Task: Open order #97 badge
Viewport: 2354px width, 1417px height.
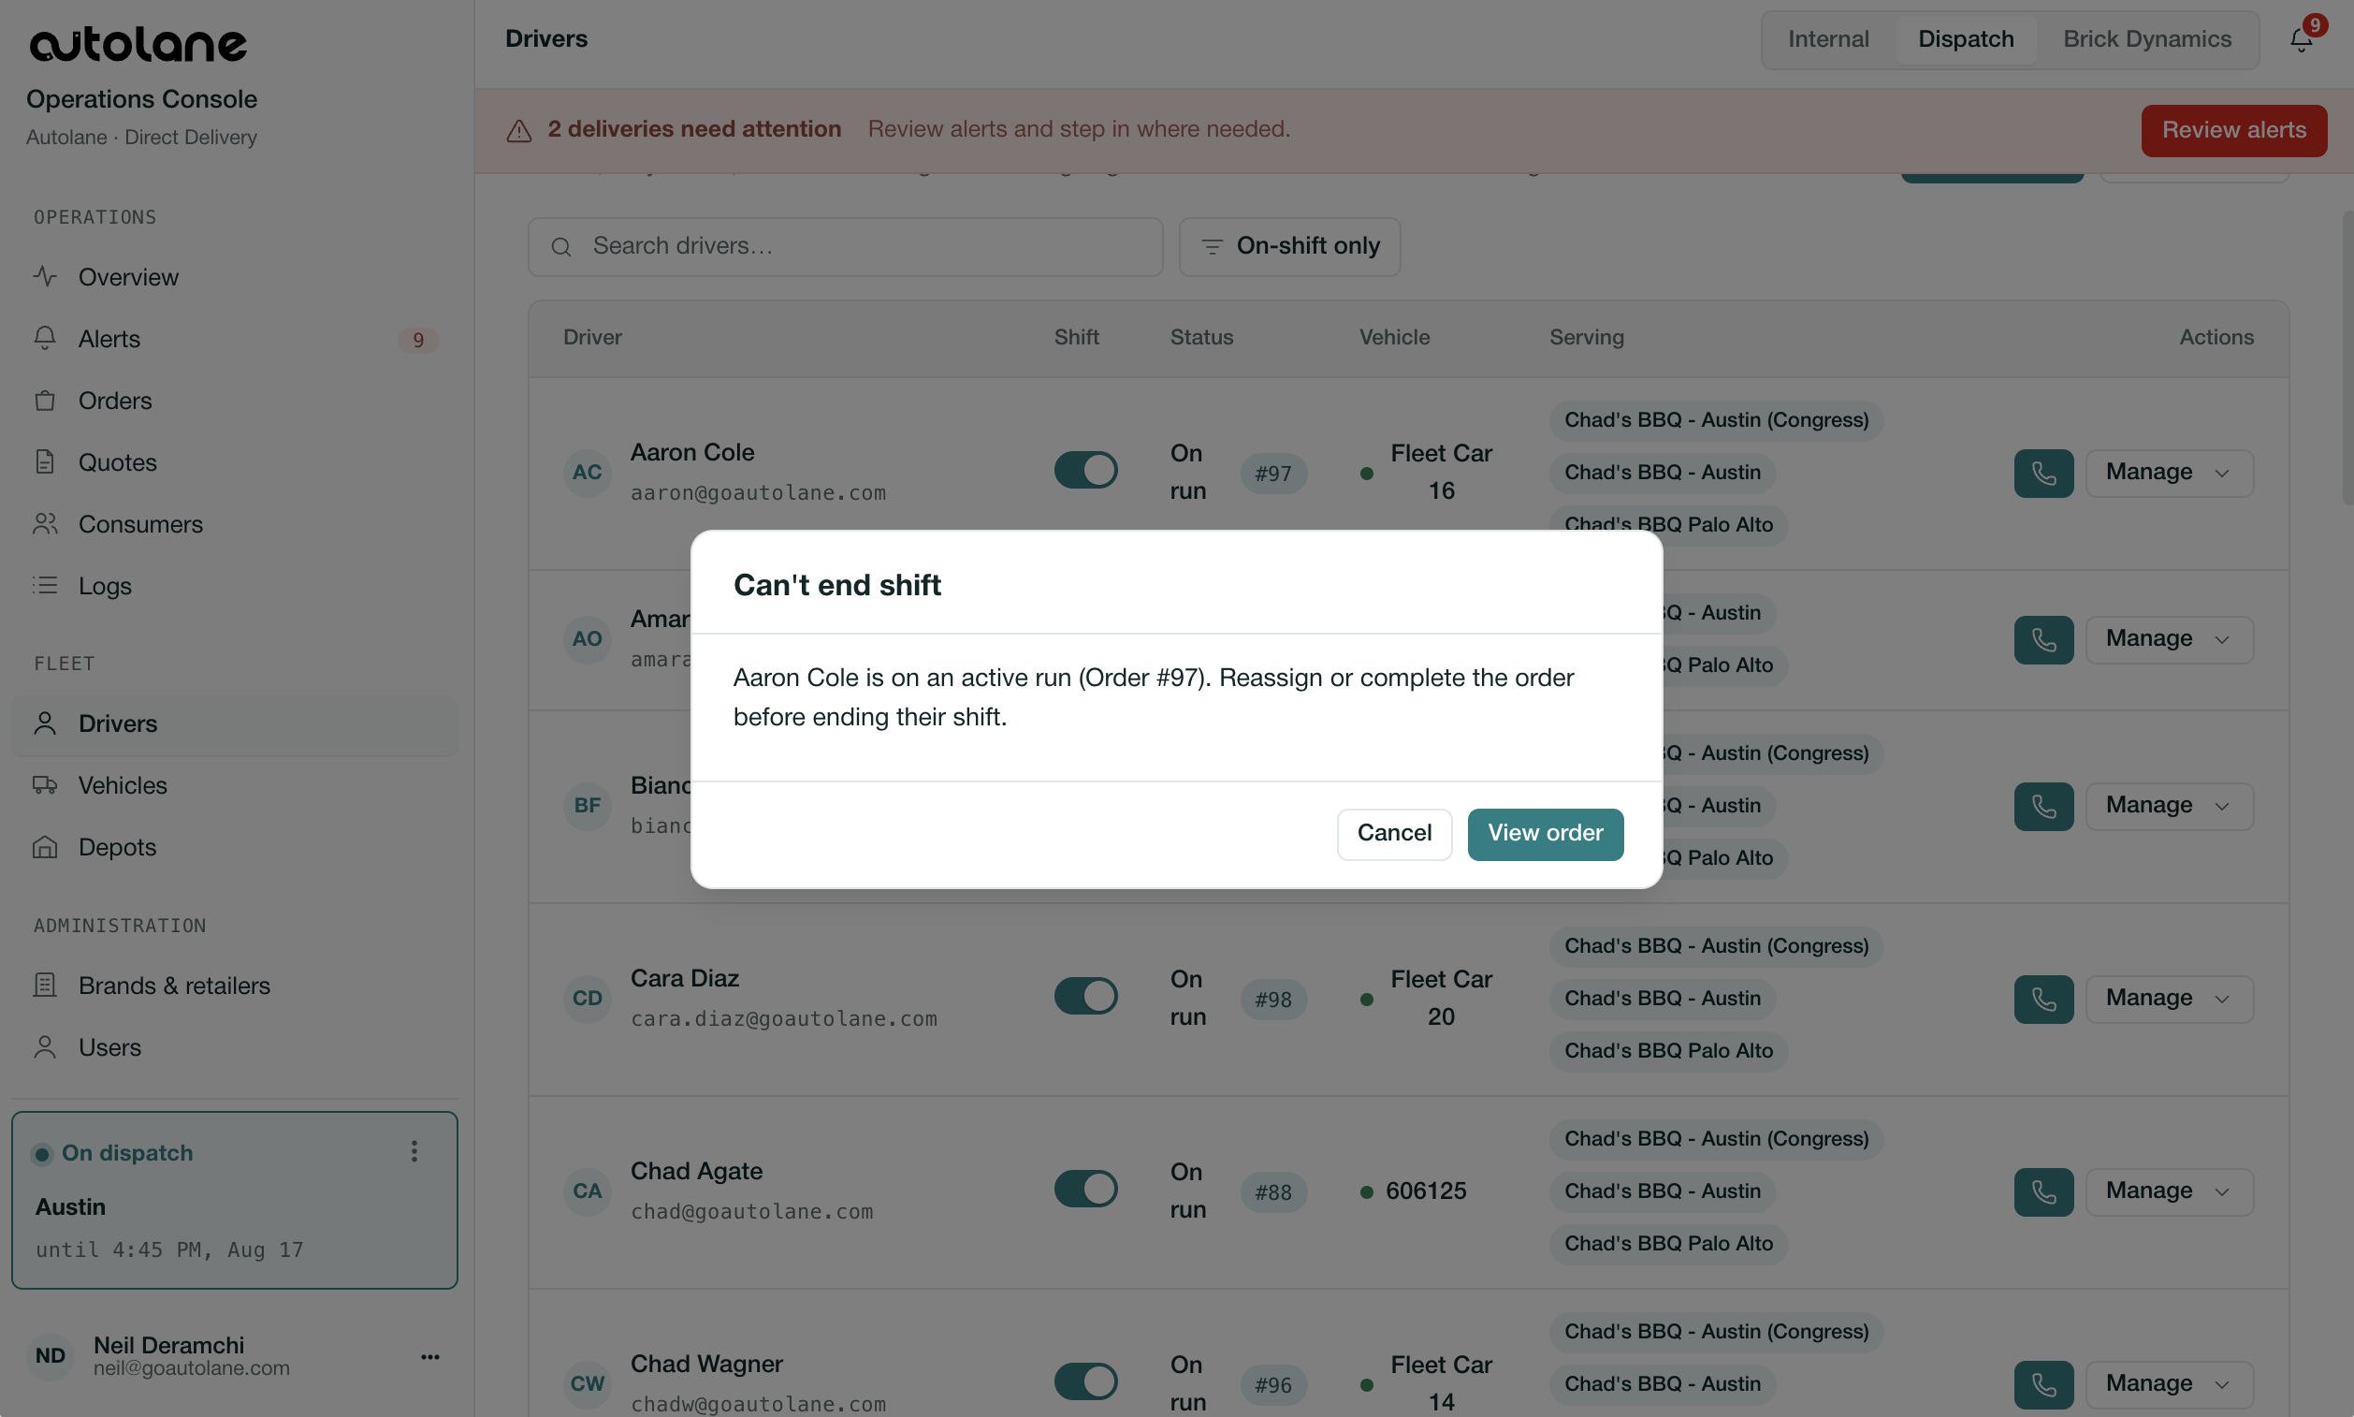Action: 1272,474
